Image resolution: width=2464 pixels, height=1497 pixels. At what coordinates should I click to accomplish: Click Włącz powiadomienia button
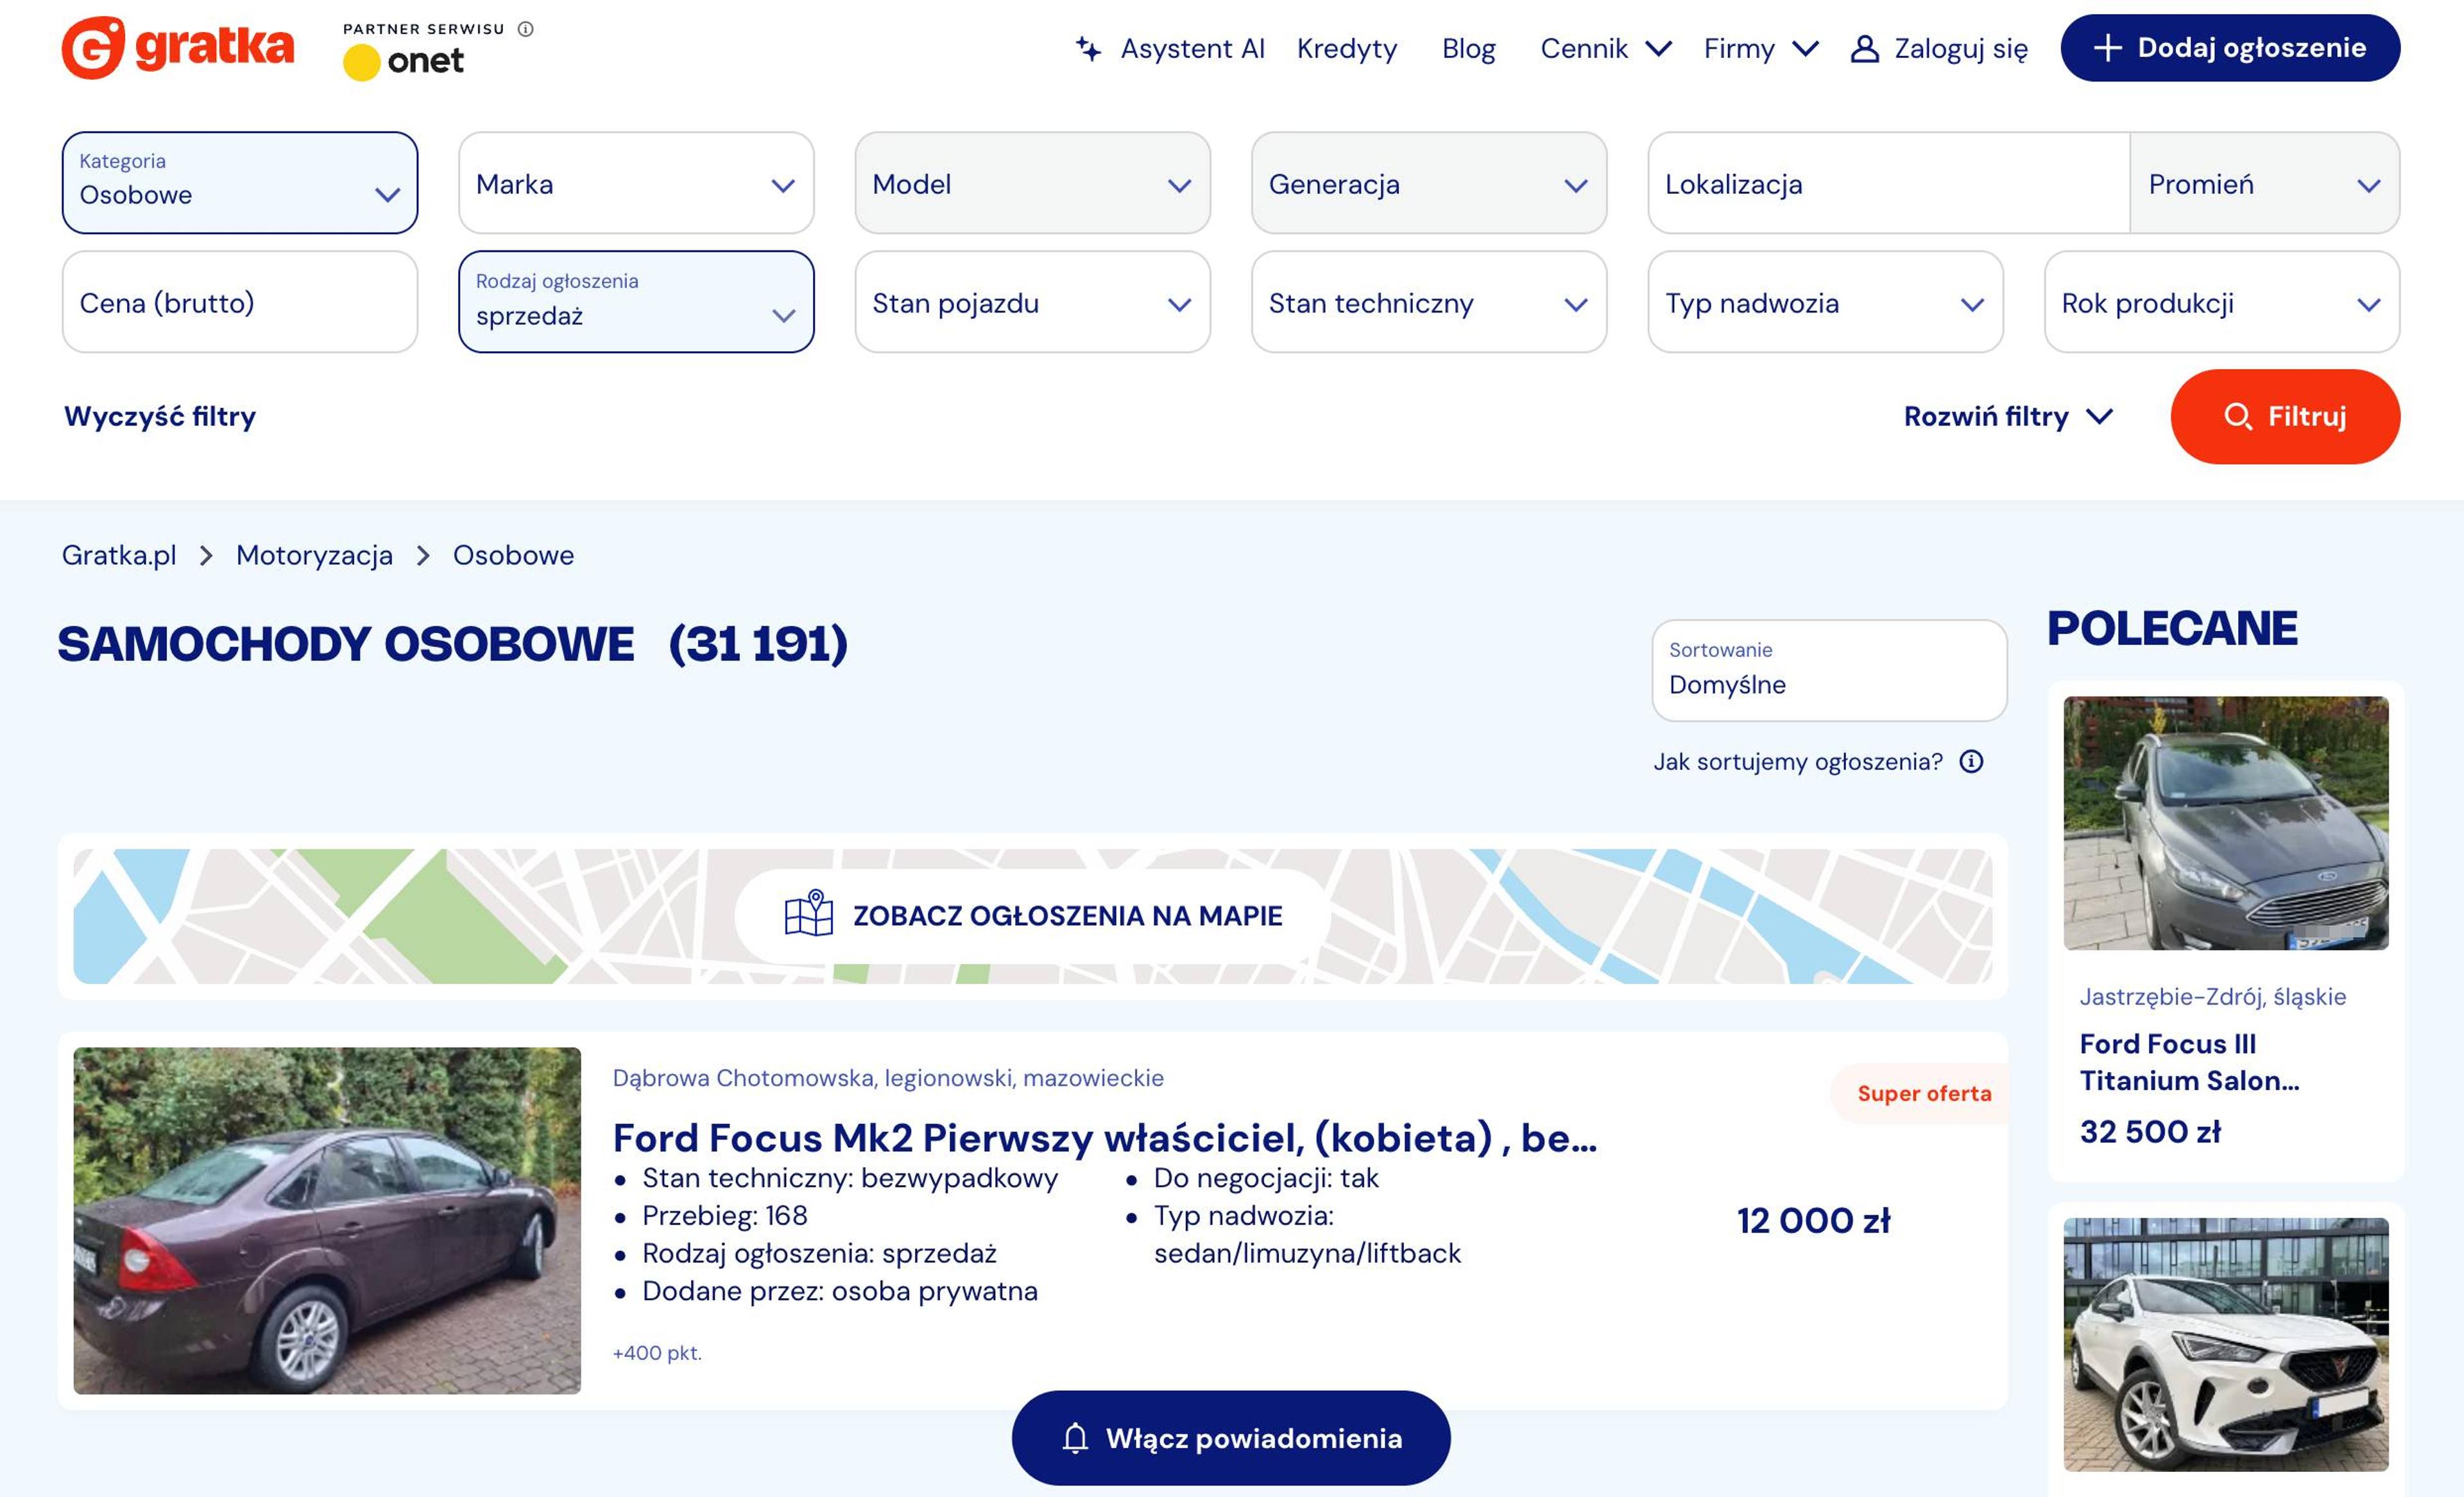point(1231,1438)
